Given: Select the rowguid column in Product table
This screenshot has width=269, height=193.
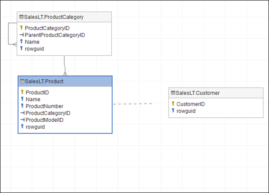Looking at the screenshot, I should (x=35, y=127).
